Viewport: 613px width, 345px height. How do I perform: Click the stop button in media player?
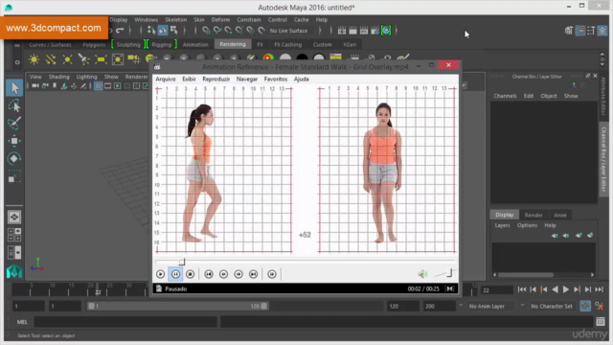[190, 274]
